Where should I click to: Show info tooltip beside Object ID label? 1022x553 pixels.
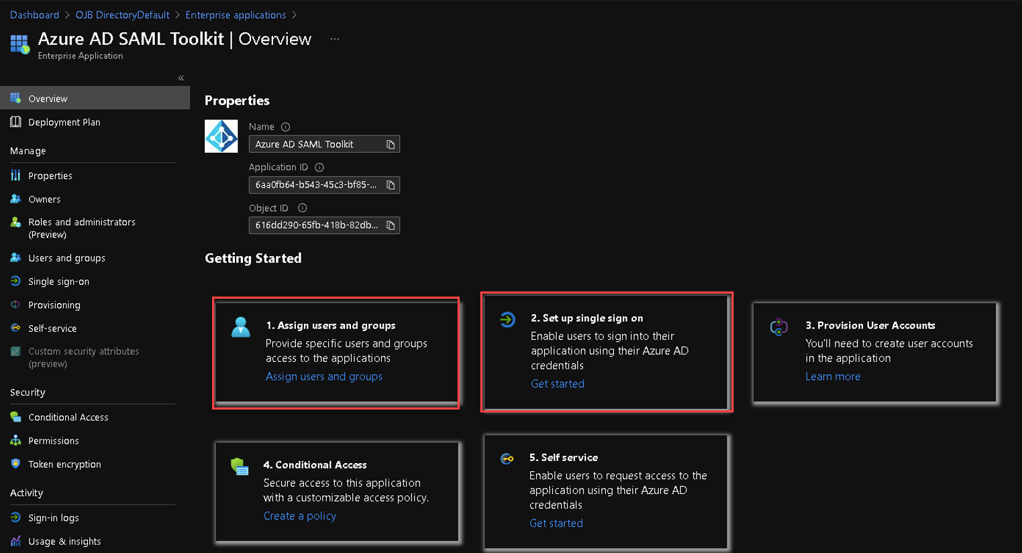(303, 208)
